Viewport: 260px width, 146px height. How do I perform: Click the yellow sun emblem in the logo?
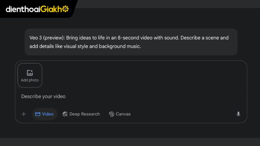point(65,9)
